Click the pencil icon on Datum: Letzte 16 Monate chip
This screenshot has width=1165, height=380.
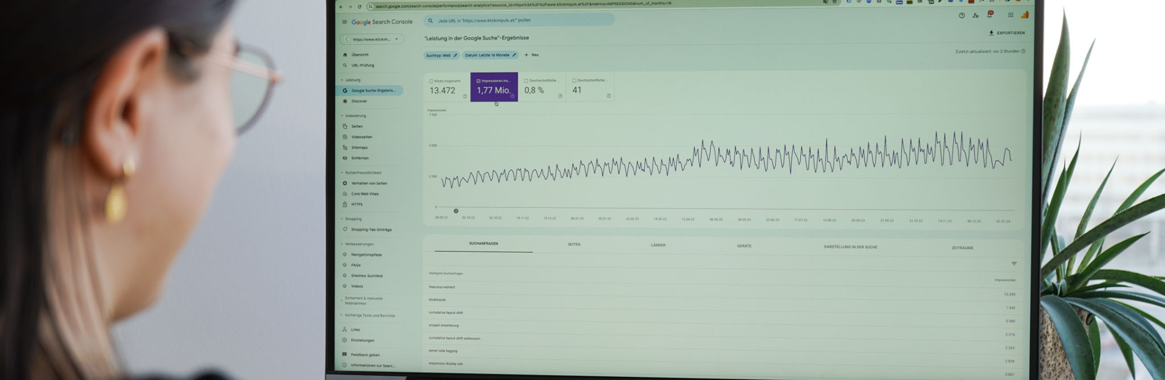[x=514, y=55]
